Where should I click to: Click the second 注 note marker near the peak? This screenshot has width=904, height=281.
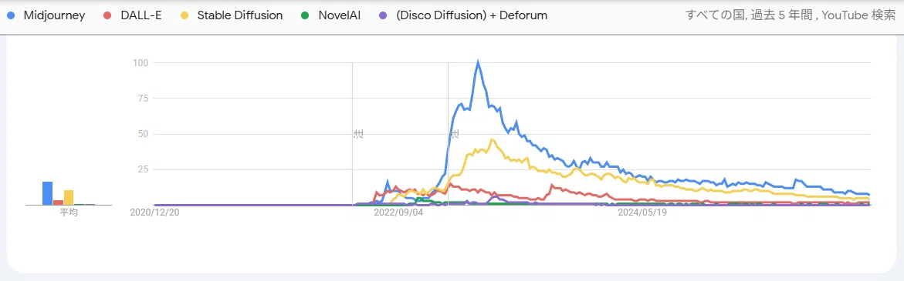tap(454, 134)
